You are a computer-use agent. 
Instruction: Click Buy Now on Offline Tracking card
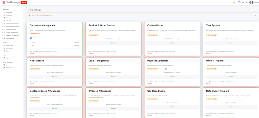(231, 77)
